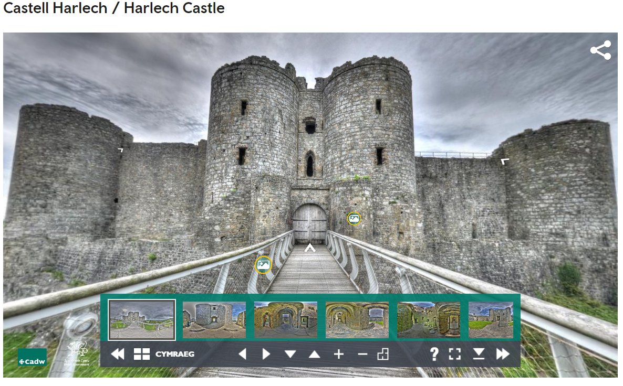The height and width of the screenshot is (386, 623).
Task: Select the fourth thumbnail showing the archway interior
Action: [357, 320]
